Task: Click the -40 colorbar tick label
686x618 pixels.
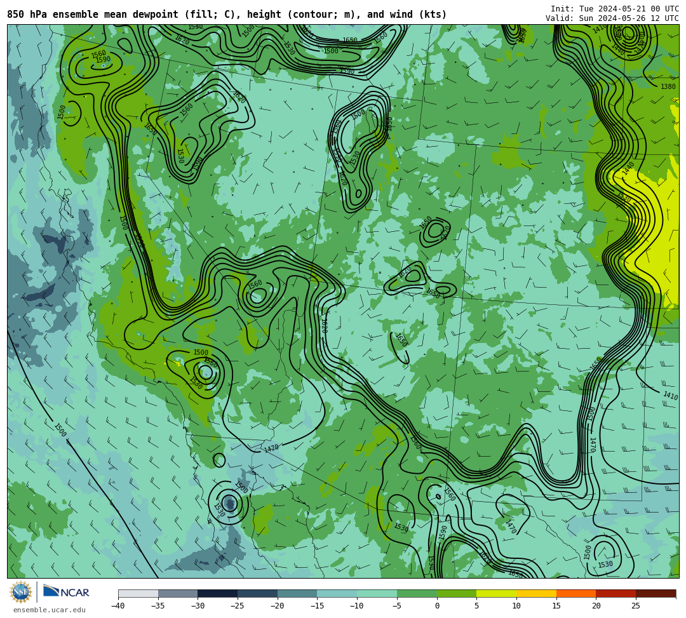Action: (118, 606)
